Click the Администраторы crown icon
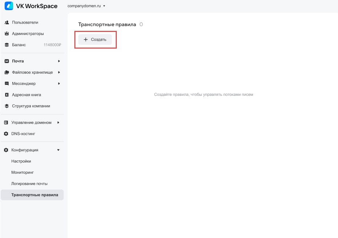Image resolution: width=338 pixels, height=238 pixels. point(7,34)
